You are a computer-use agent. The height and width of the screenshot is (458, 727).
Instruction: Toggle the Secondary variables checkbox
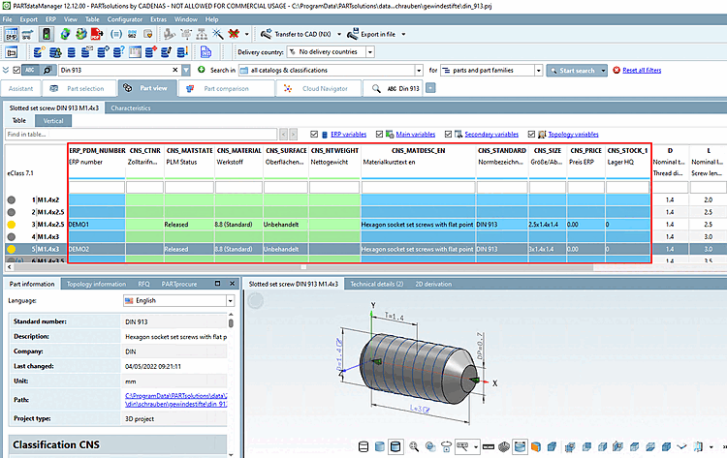pos(448,135)
